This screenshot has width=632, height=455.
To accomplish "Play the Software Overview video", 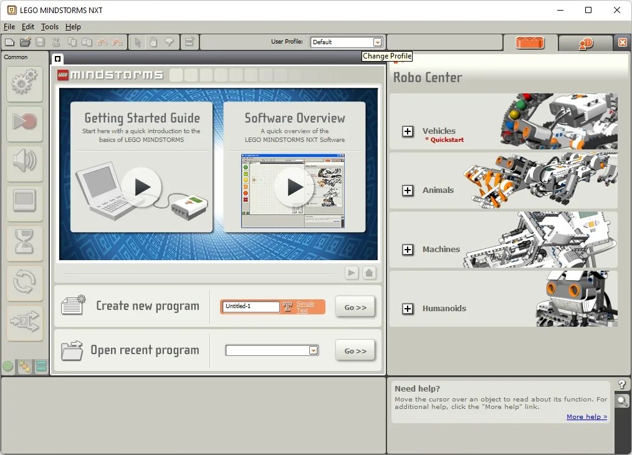I will click(294, 187).
